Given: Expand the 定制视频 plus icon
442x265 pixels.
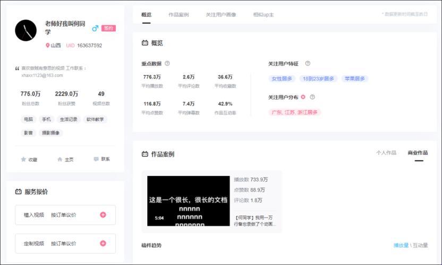Looking at the screenshot, I should click(x=103, y=243).
